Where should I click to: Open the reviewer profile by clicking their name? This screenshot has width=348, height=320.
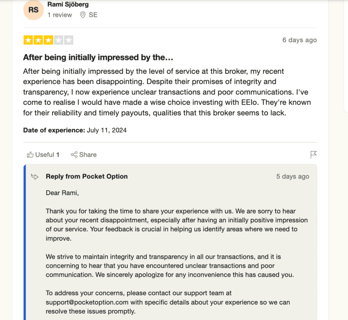coord(69,4)
